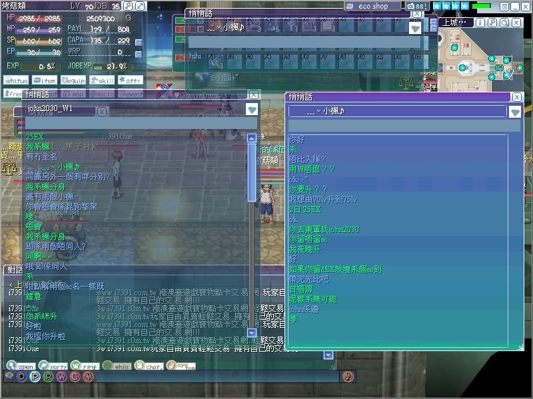Click the F5 shortcut slot

[290, 62]
